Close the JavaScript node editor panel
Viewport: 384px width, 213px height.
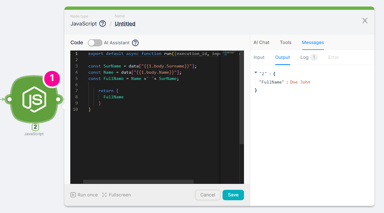(x=365, y=20)
